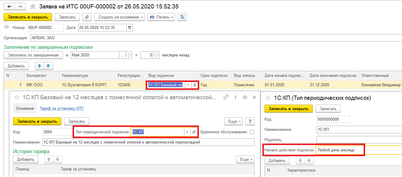Go back with the left arrow button
This screenshot has width=402, height=177.
coord(9,7)
